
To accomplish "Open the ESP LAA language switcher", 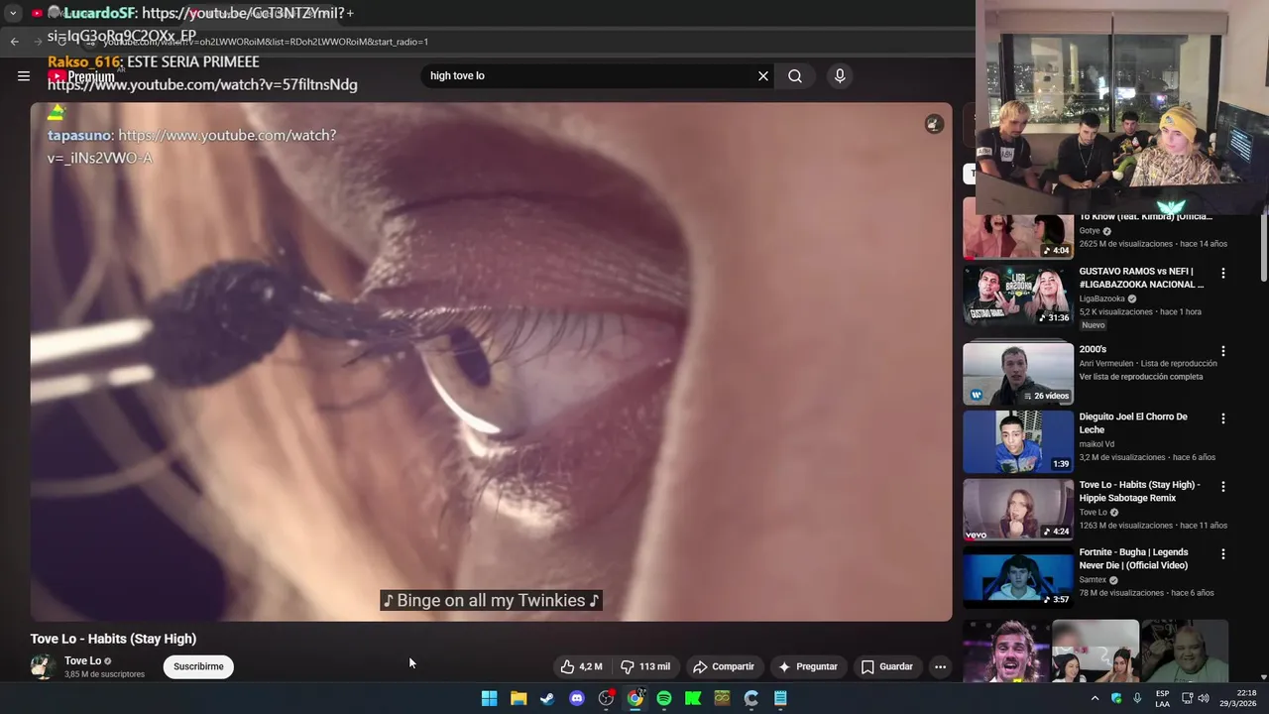I will (1162, 698).
